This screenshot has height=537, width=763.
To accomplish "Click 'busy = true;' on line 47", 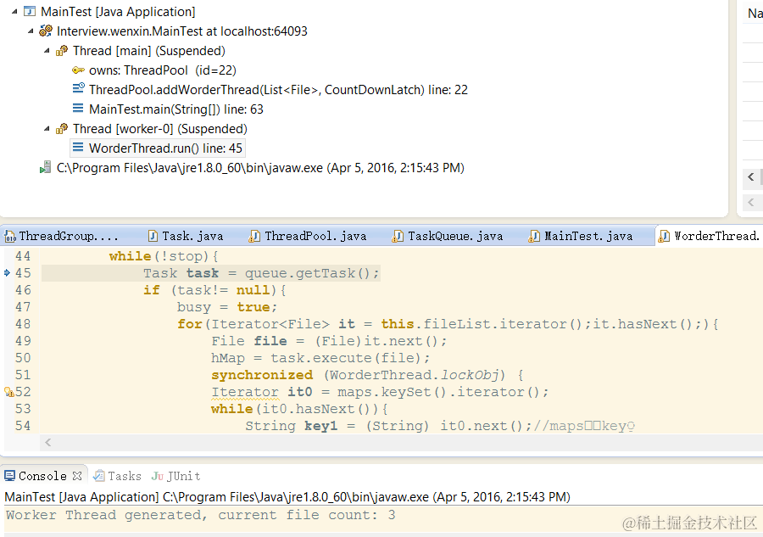I will [227, 307].
